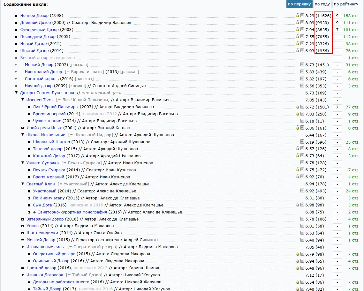
Task: Collapse the Изнанка Договора subcycle triangle
Action: tap(23, 275)
